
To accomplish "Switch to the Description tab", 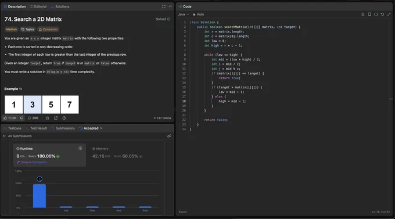I will point(15,6).
